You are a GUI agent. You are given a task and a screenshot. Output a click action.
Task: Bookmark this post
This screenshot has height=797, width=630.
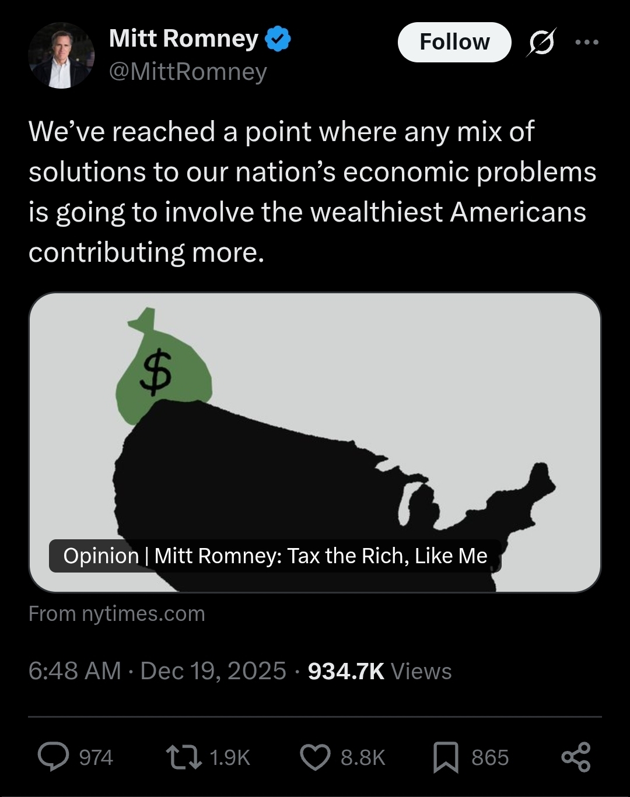pos(446,758)
